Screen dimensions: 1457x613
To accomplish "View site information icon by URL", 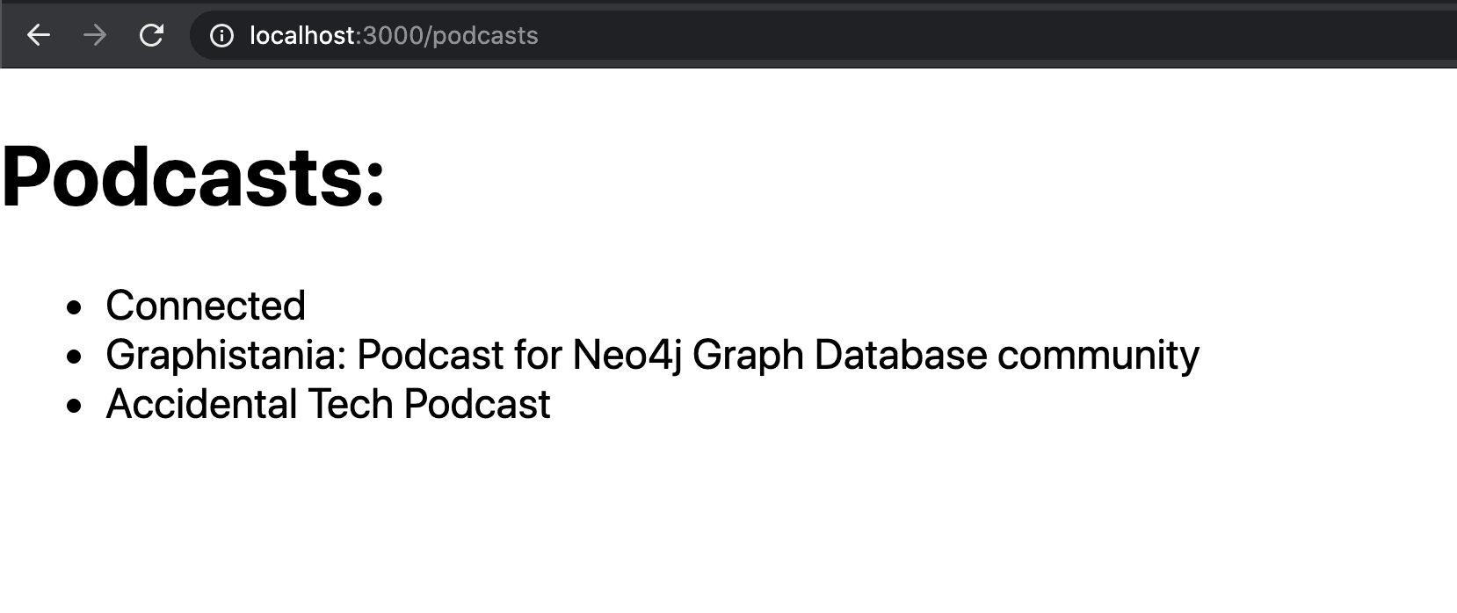I will (x=222, y=36).
